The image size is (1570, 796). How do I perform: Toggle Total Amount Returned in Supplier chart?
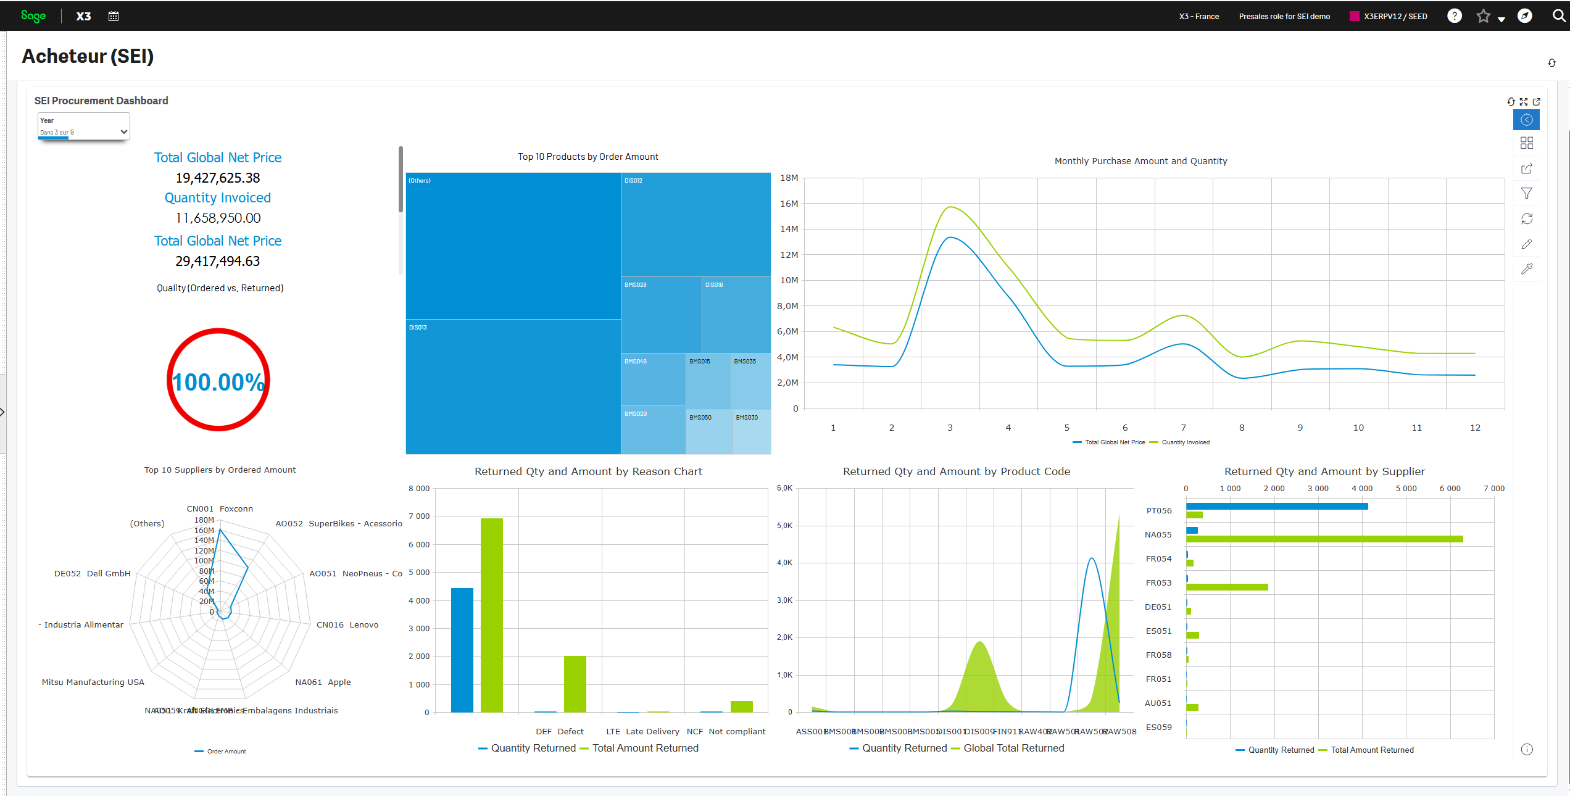pos(1366,750)
